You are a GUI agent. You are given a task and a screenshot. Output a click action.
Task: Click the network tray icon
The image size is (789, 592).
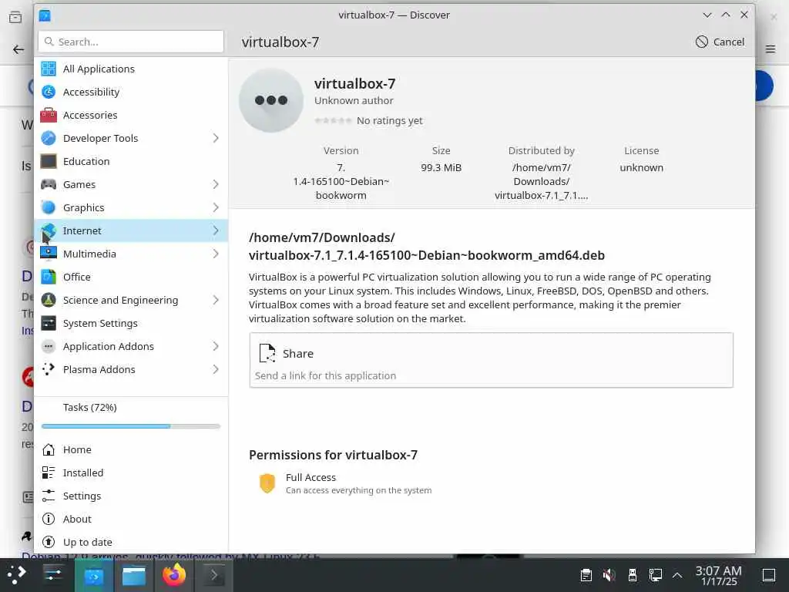coord(655,575)
